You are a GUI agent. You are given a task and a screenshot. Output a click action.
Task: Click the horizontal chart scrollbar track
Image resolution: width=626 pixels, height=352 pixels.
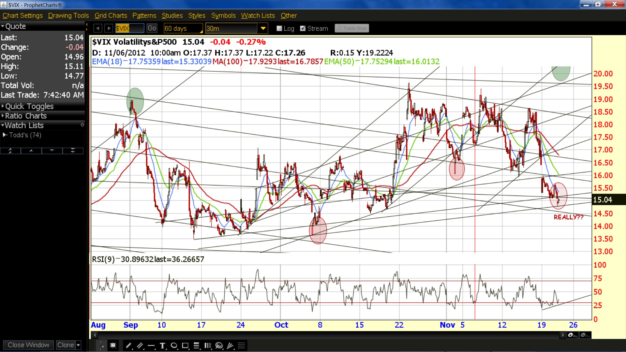[328, 335]
